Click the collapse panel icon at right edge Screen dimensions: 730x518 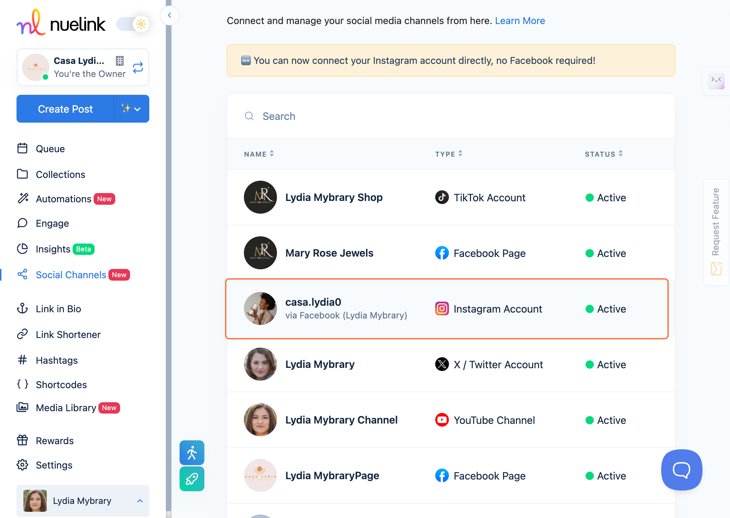[716, 80]
